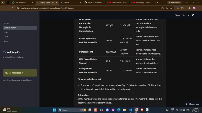Select the RDW-CV value 12.6%
This screenshot has width=202, height=113.
109,40
